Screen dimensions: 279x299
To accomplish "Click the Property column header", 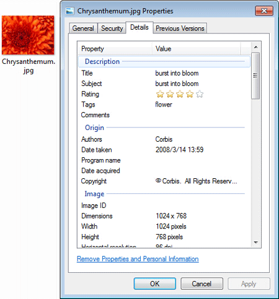I will (115, 49).
